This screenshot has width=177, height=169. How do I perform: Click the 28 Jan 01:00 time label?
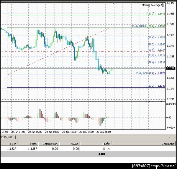(18, 132)
